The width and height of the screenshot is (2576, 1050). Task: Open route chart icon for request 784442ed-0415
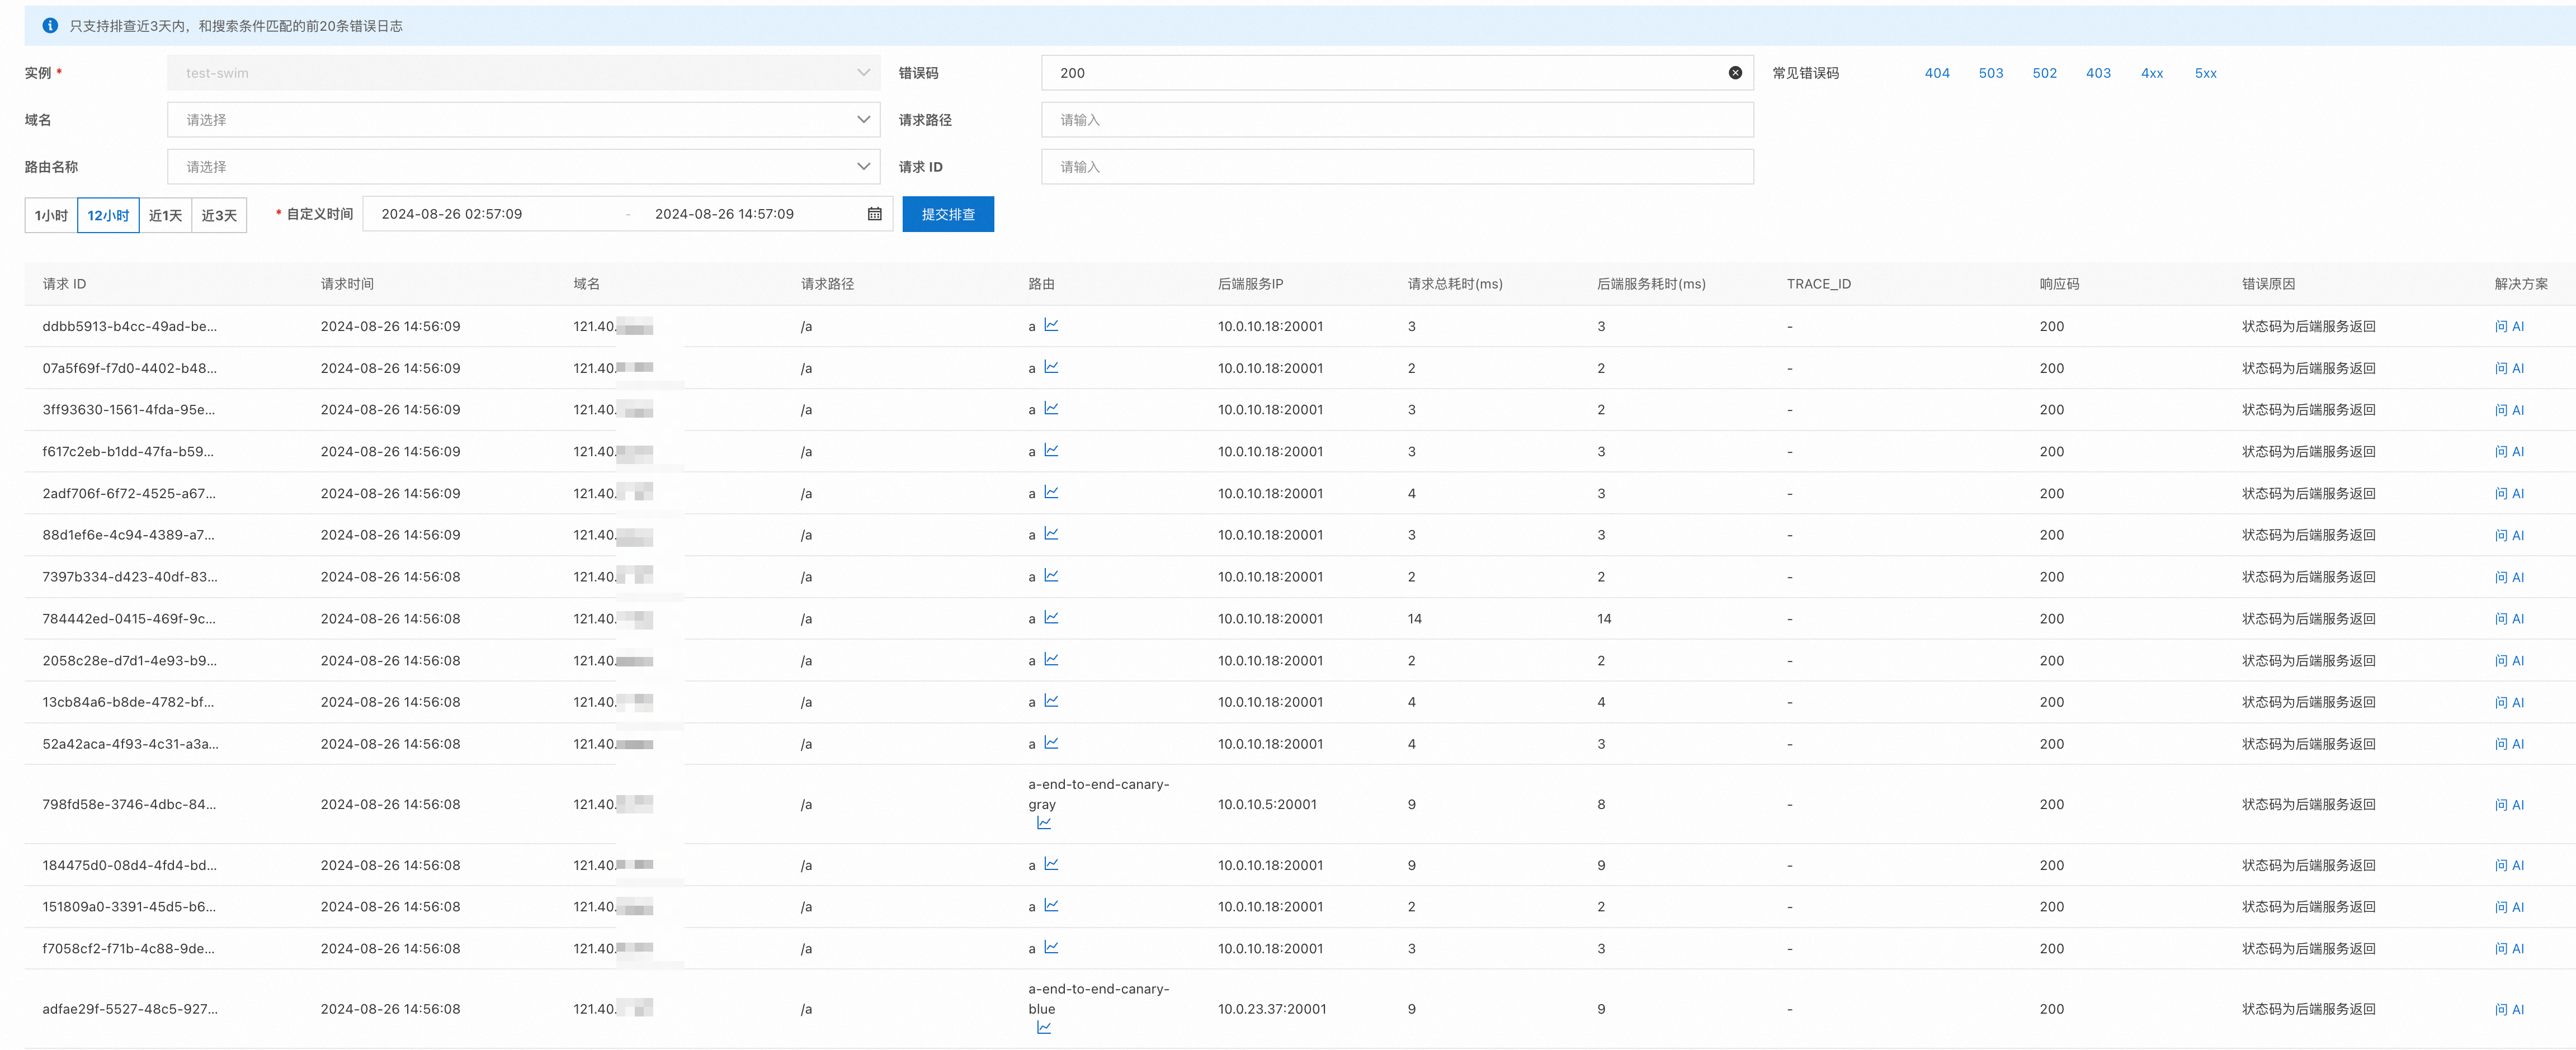pos(1051,618)
